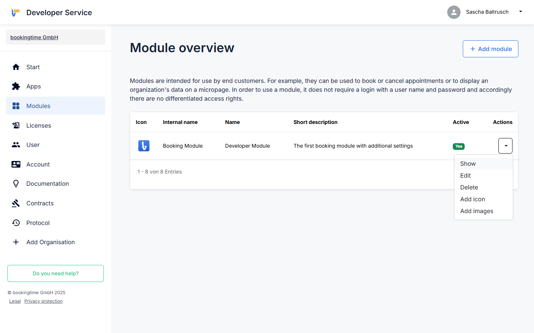Click the Apps puzzle piece icon
Viewport: 534px width, 333px height.
click(16, 86)
